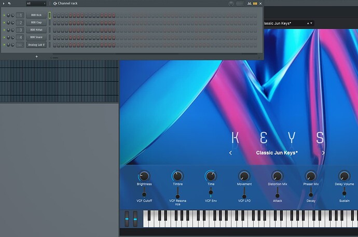Open mixer track number 1 for 808 Kick
Screen dimensions: 358x237
pos(20,15)
